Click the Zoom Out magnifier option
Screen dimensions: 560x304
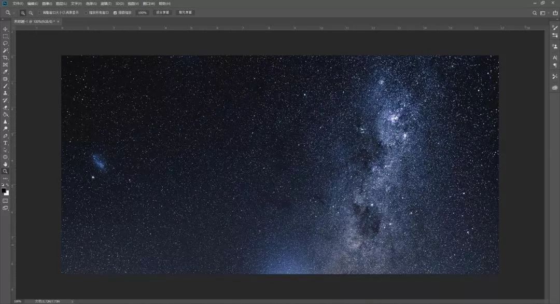point(31,12)
